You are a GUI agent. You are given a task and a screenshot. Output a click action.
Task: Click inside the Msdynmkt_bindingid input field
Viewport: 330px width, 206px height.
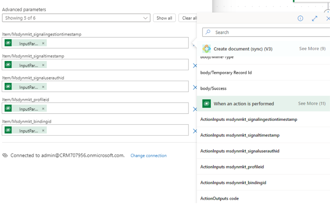[x=95, y=130]
